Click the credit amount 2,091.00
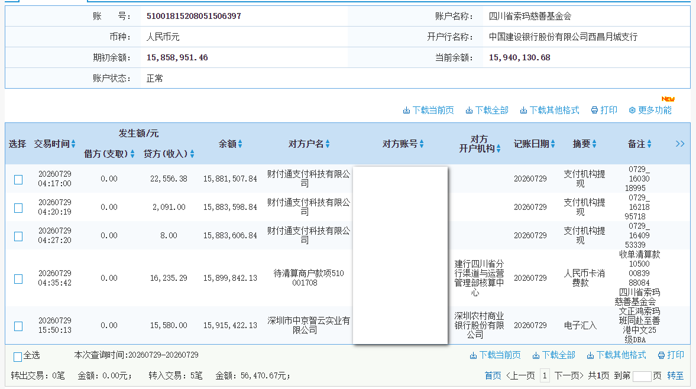The image size is (696, 389). click(x=169, y=207)
